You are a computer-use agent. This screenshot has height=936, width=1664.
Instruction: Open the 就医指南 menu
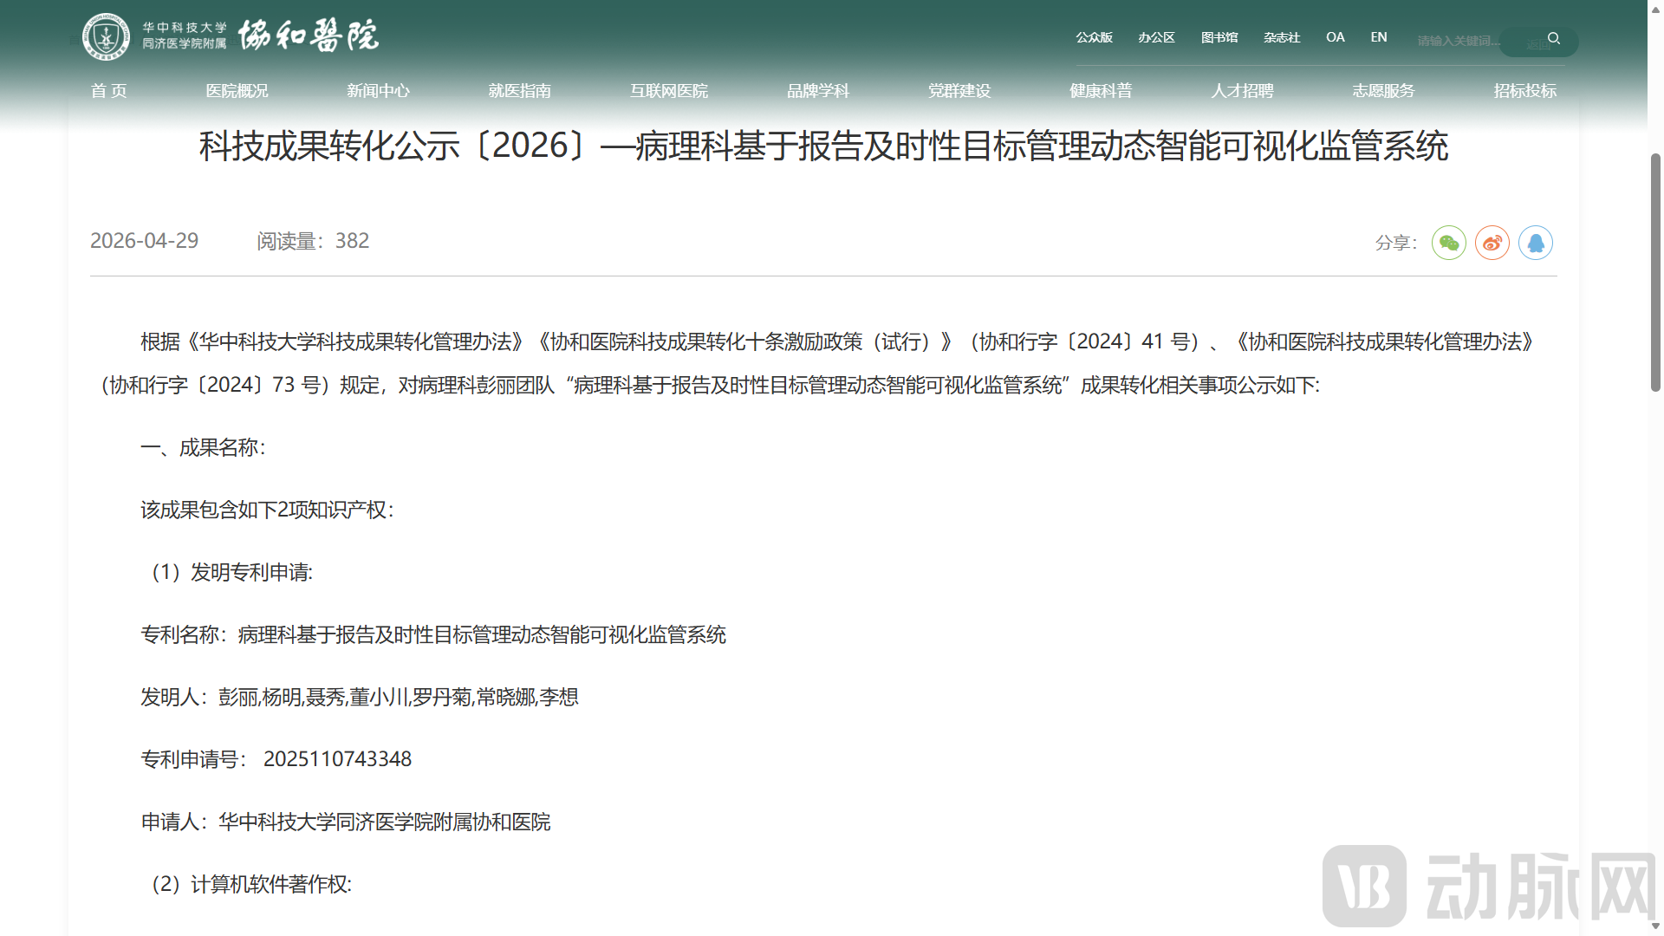(x=519, y=91)
